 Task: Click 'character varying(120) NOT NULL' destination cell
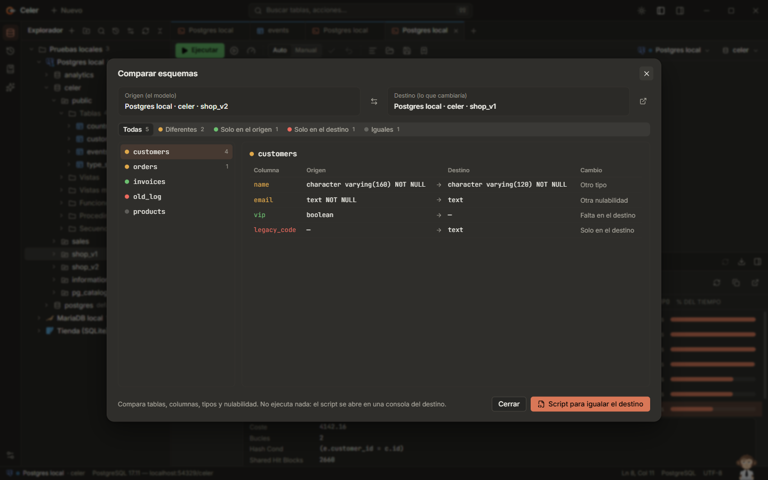pyautogui.click(x=507, y=185)
